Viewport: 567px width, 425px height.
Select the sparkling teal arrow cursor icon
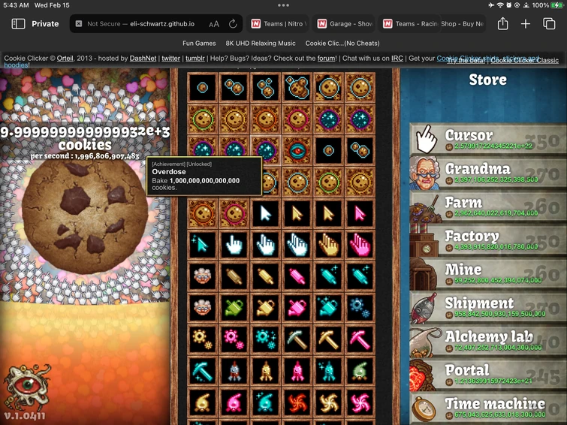pyautogui.click(x=202, y=245)
